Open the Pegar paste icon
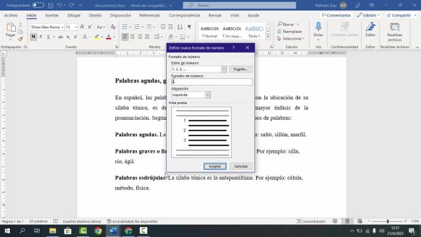The width and height of the screenshot is (421, 237). pyautogui.click(x=11, y=28)
